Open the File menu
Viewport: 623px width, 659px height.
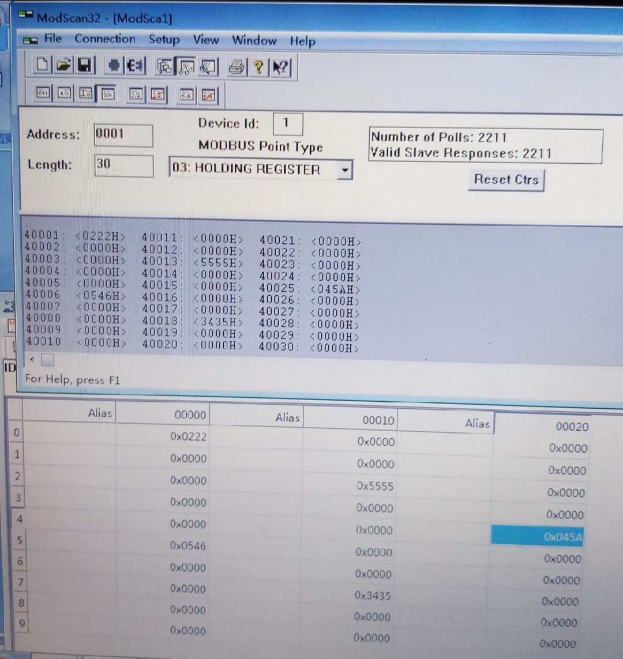53,39
